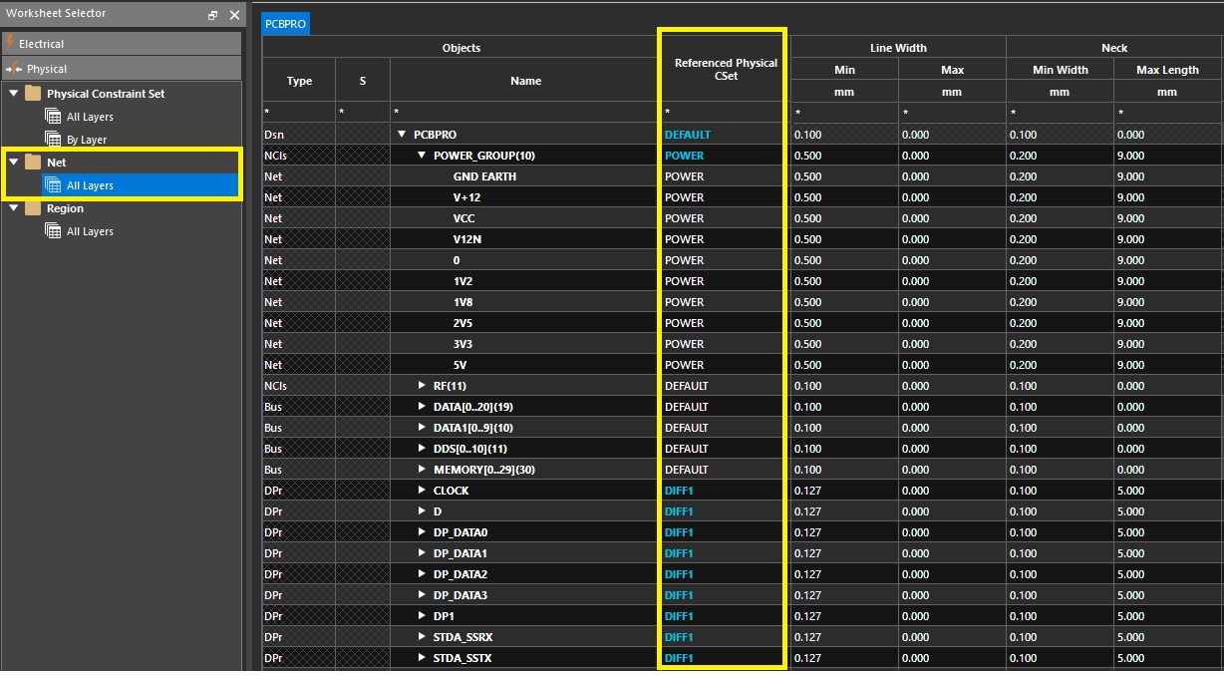
Task: Expand the MEMORY[0..29](30) bus
Action: [422, 470]
